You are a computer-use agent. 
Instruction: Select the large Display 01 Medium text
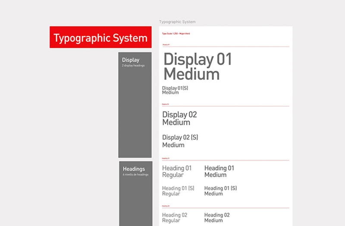198,67
